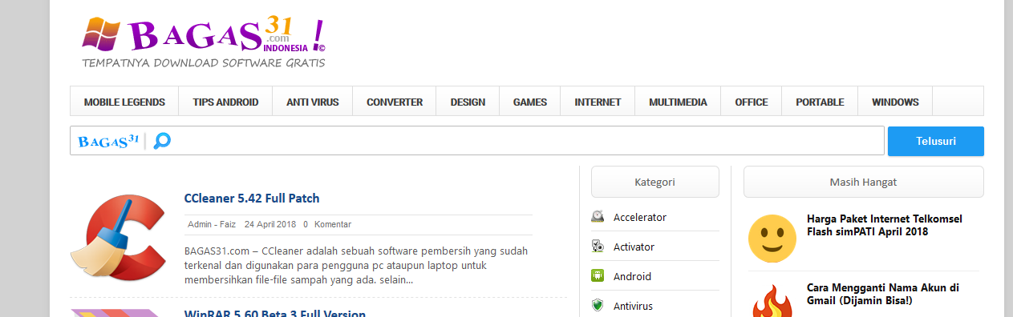1013x317 pixels.
Task: Open Cara Mengganti Nama Akun di Gmail article
Action: (x=883, y=294)
